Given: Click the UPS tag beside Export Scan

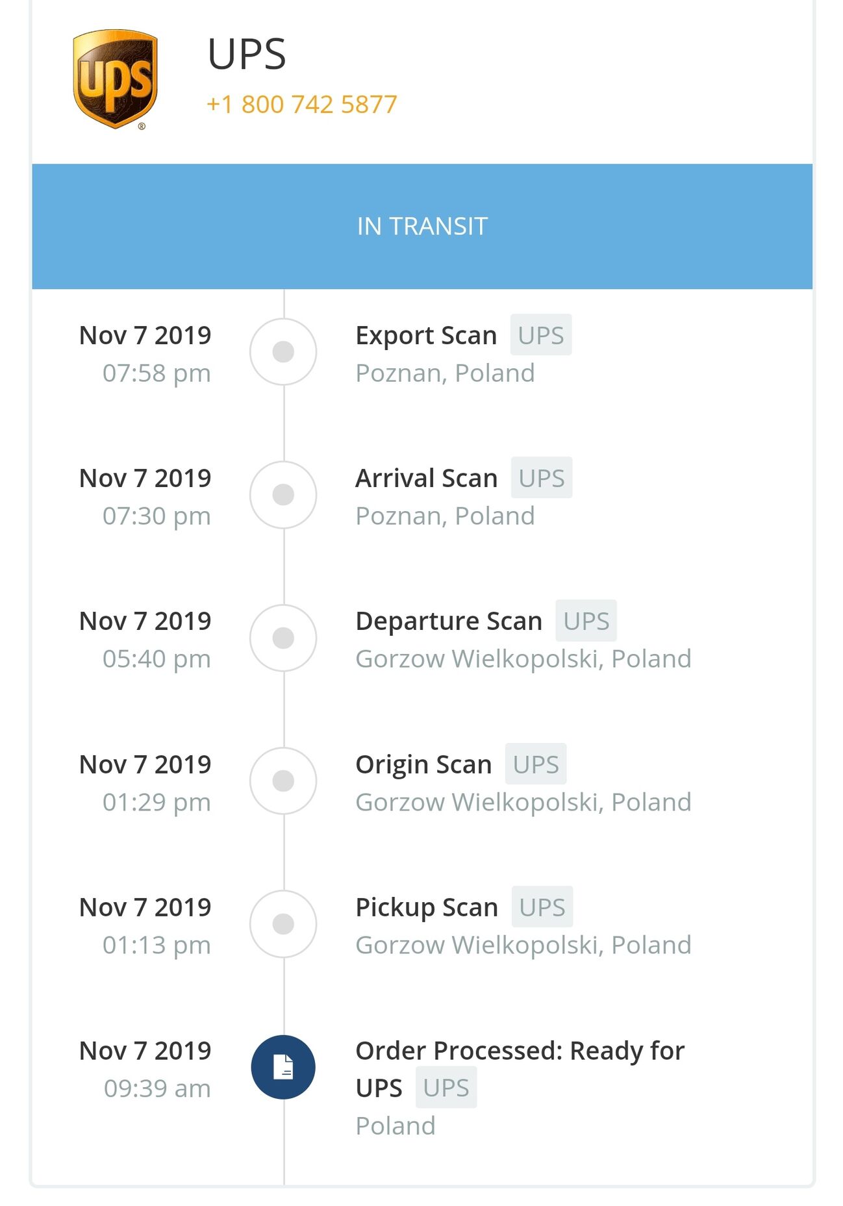Looking at the screenshot, I should click(x=540, y=335).
